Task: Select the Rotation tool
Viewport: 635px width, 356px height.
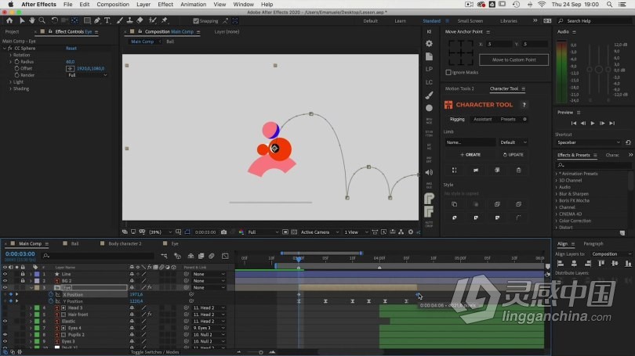Action: [54, 20]
